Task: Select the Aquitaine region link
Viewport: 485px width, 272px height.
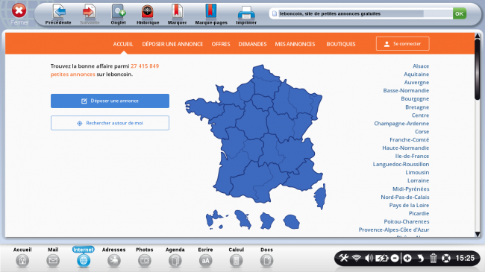Action: point(416,75)
